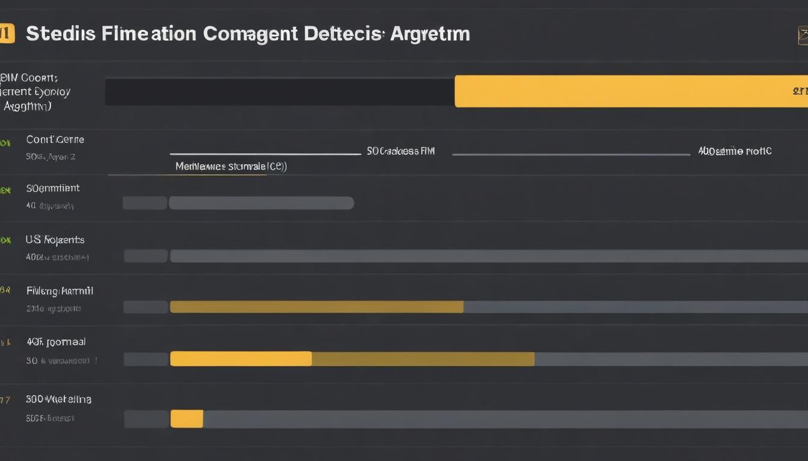808x461 pixels.
Task: Click green badge beside SOgenmfiient row
Action: [5, 191]
